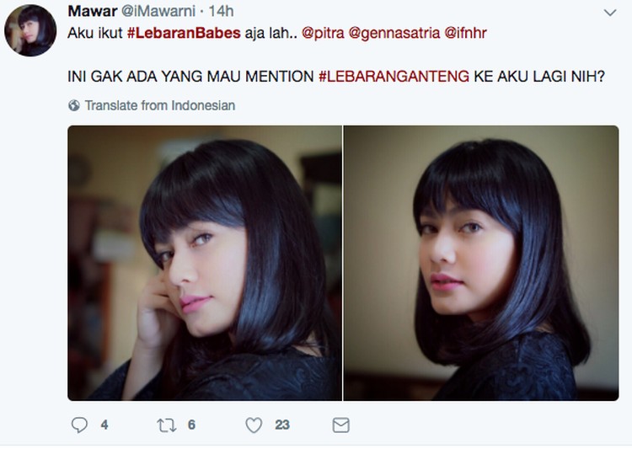
Task: Open the right attached photo
Action: tap(481, 263)
